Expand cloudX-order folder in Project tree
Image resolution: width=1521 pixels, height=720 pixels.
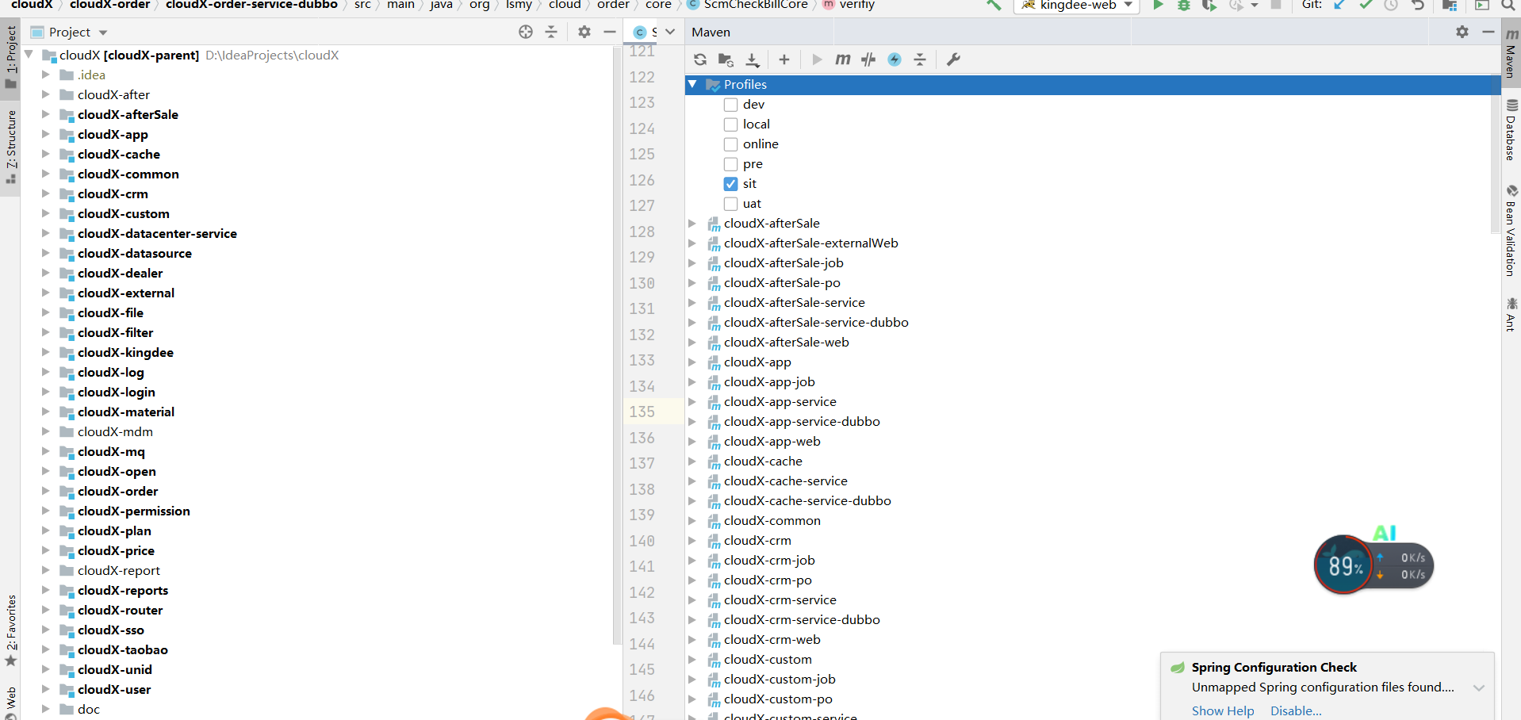pyautogui.click(x=45, y=491)
